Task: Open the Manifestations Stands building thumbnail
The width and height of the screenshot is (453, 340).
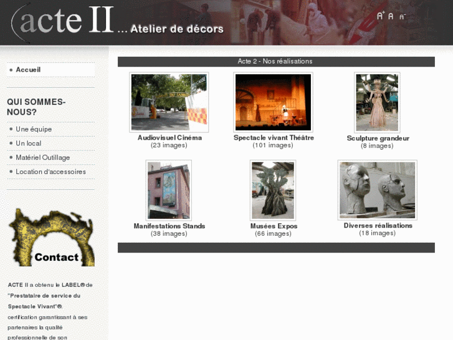Action: coord(169,190)
